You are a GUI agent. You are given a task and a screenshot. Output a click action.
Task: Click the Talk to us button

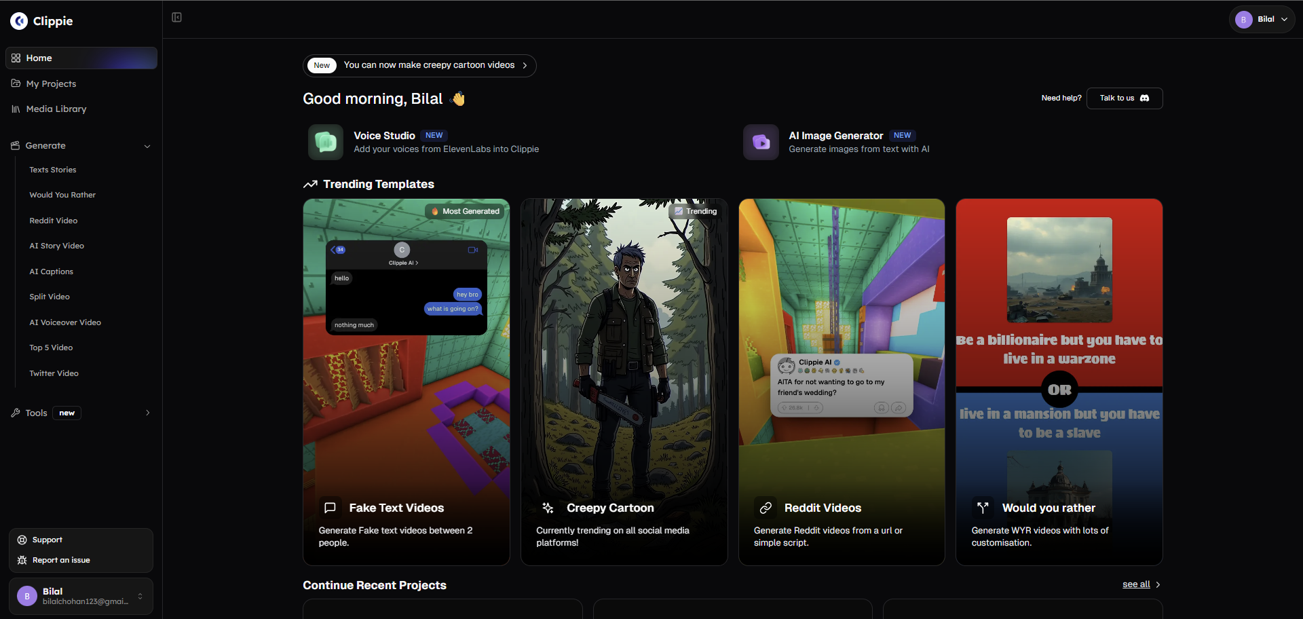coord(1125,98)
